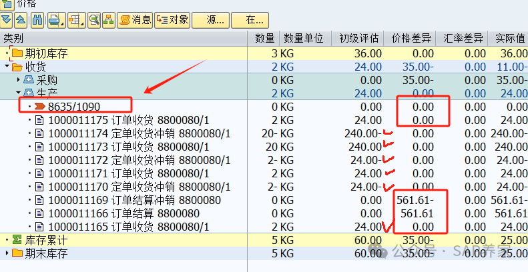Collapse the 收货 tree node
Image resolution: width=528 pixels, height=272 pixels.
7,67
